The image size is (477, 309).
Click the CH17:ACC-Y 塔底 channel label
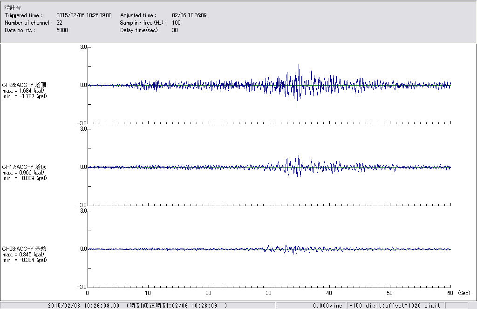coord(24,167)
